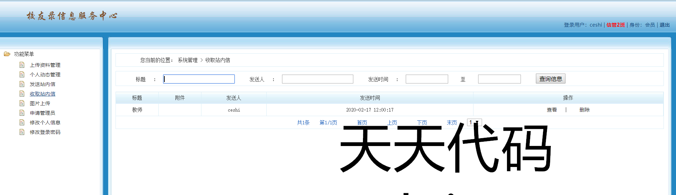
Task: Open 上传资料管理 menu item
Action: click(x=45, y=65)
